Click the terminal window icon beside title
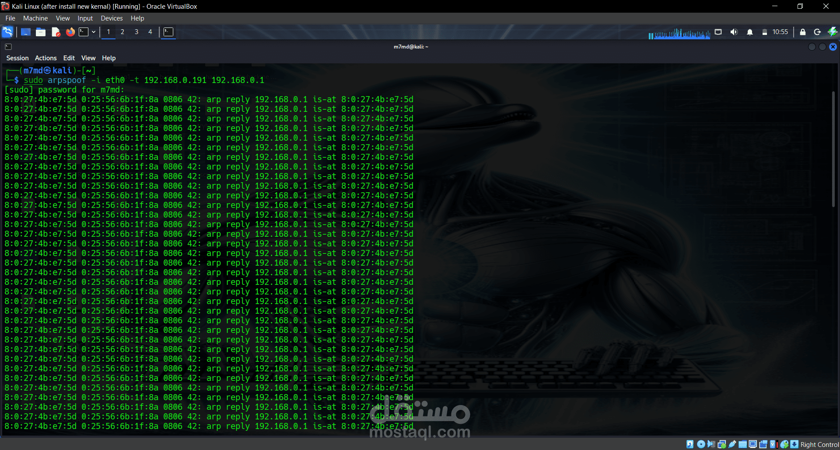 [x=8, y=47]
